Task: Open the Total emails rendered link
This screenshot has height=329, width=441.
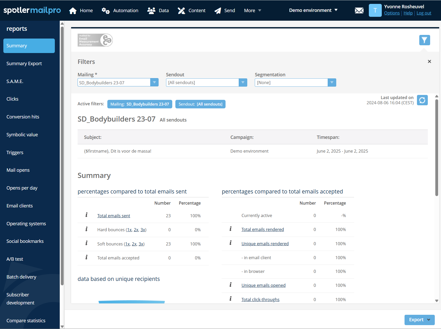Action: 263,229
